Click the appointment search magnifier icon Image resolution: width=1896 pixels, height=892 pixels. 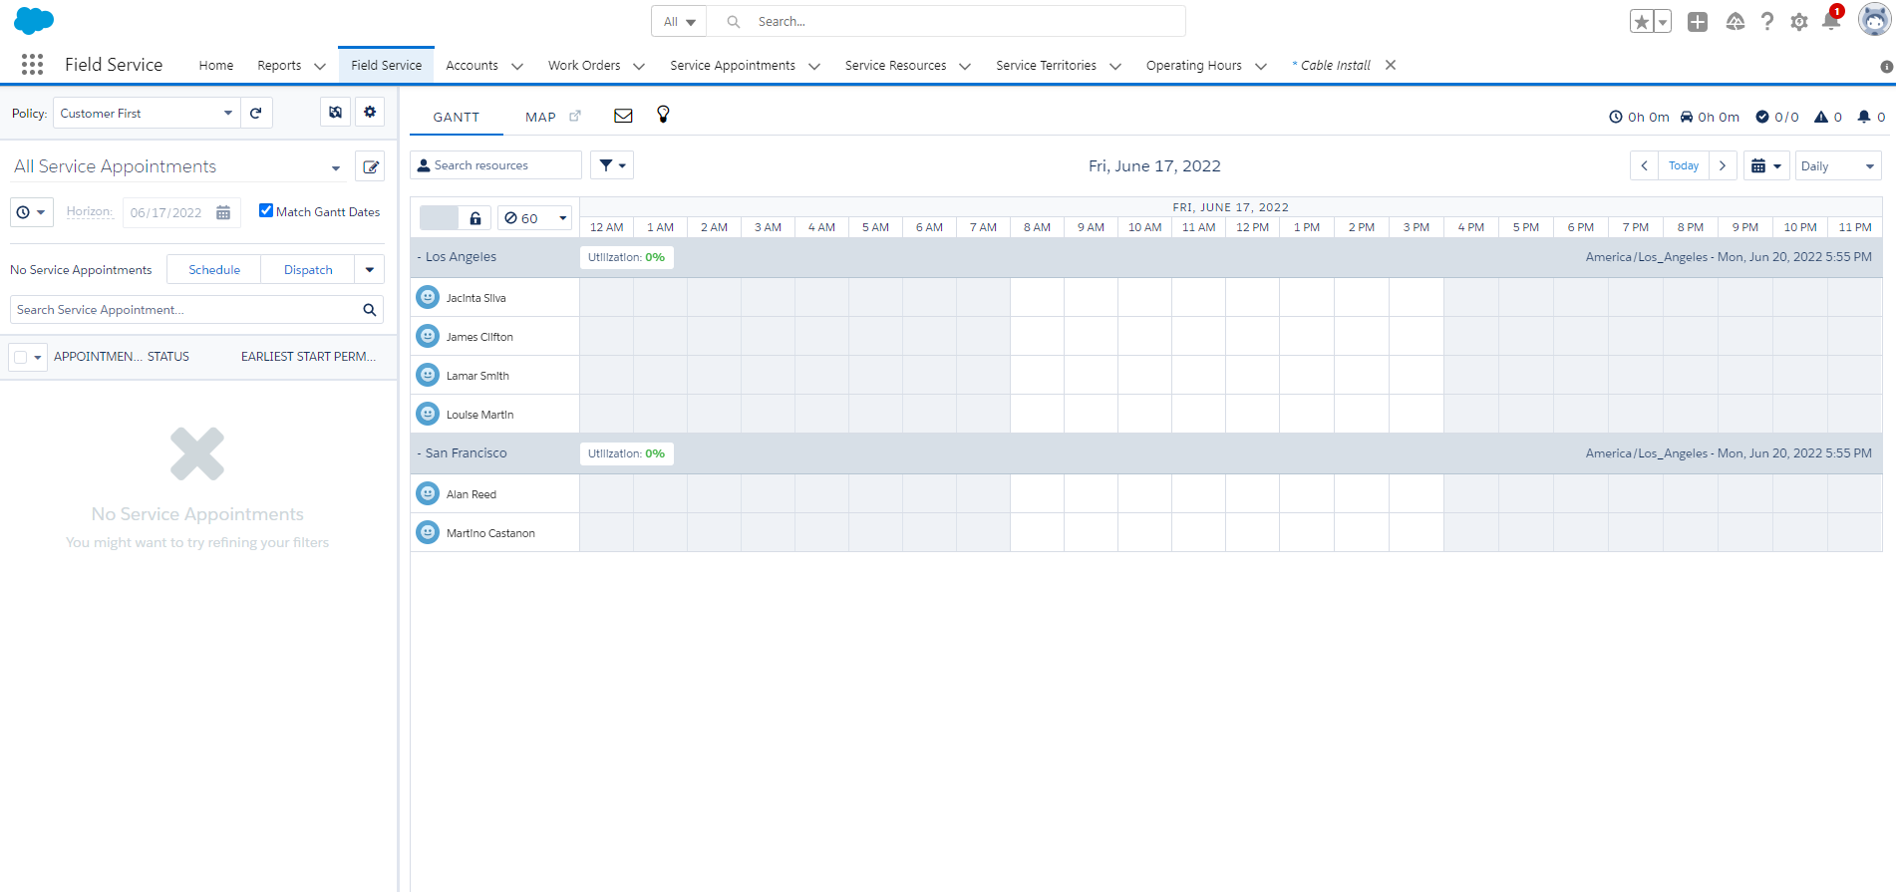click(370, 310)
